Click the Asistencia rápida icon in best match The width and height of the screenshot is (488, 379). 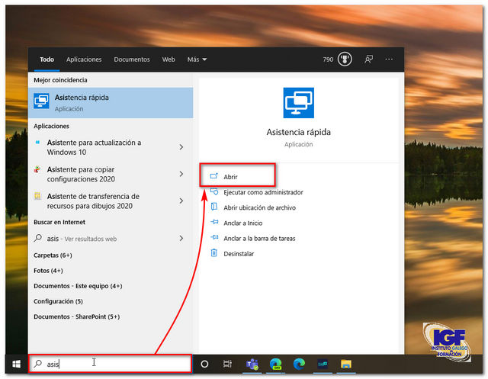(41, 102)
